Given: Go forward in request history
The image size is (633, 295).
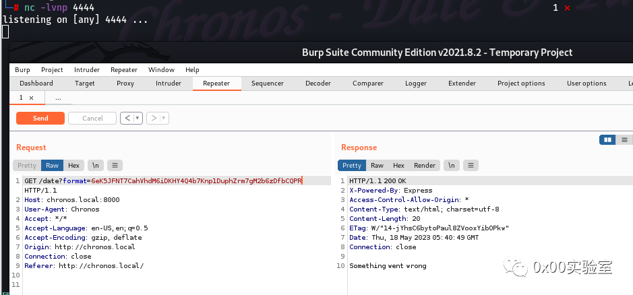Looking at the screenshot, I should point(154,119).
